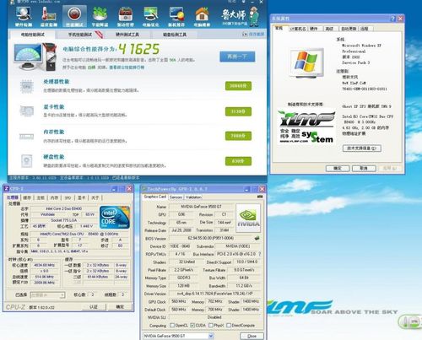Click Cancel button in System Properties
Screen dimensions: 422x340
[364, 168]
